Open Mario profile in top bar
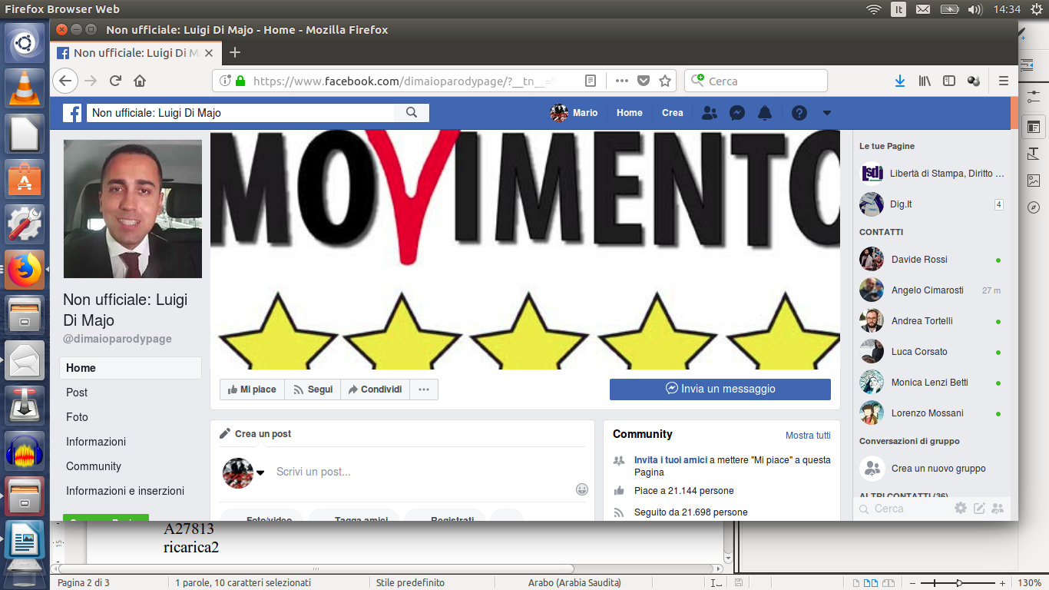The height and width of the screenshot is (590, 1049). point(574,113)
